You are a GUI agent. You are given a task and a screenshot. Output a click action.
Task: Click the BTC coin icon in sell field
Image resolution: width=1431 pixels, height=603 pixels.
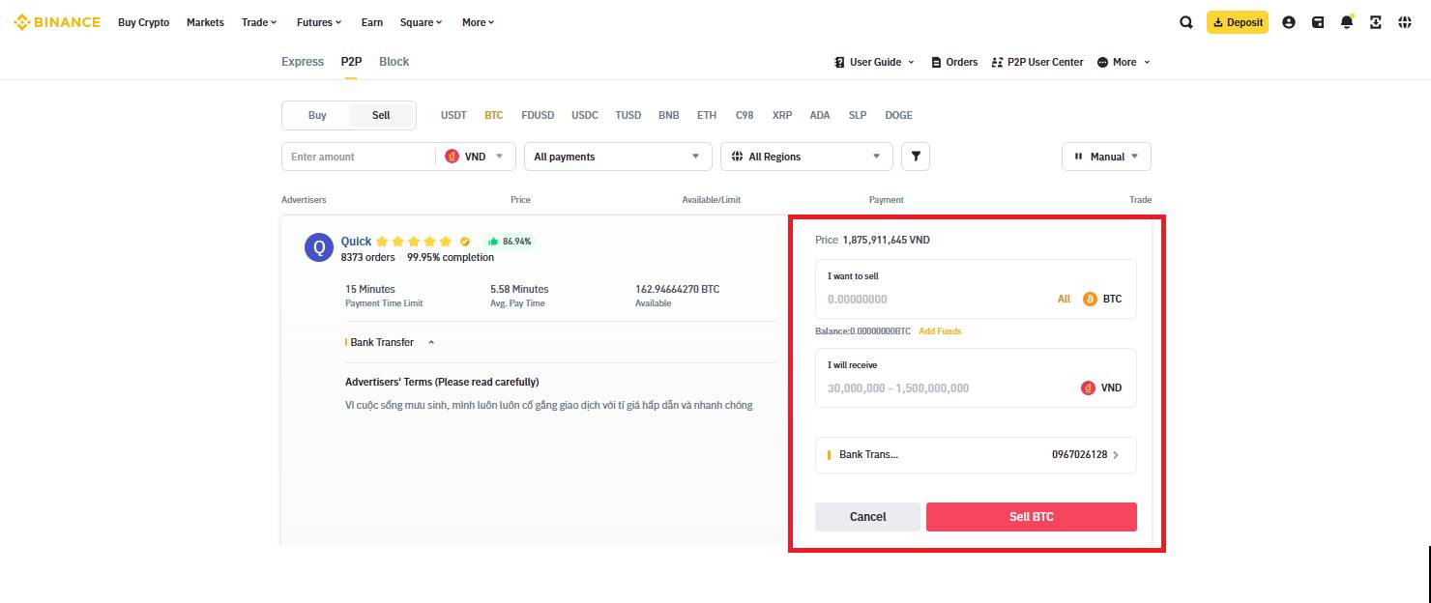[x=1090, y=299]
